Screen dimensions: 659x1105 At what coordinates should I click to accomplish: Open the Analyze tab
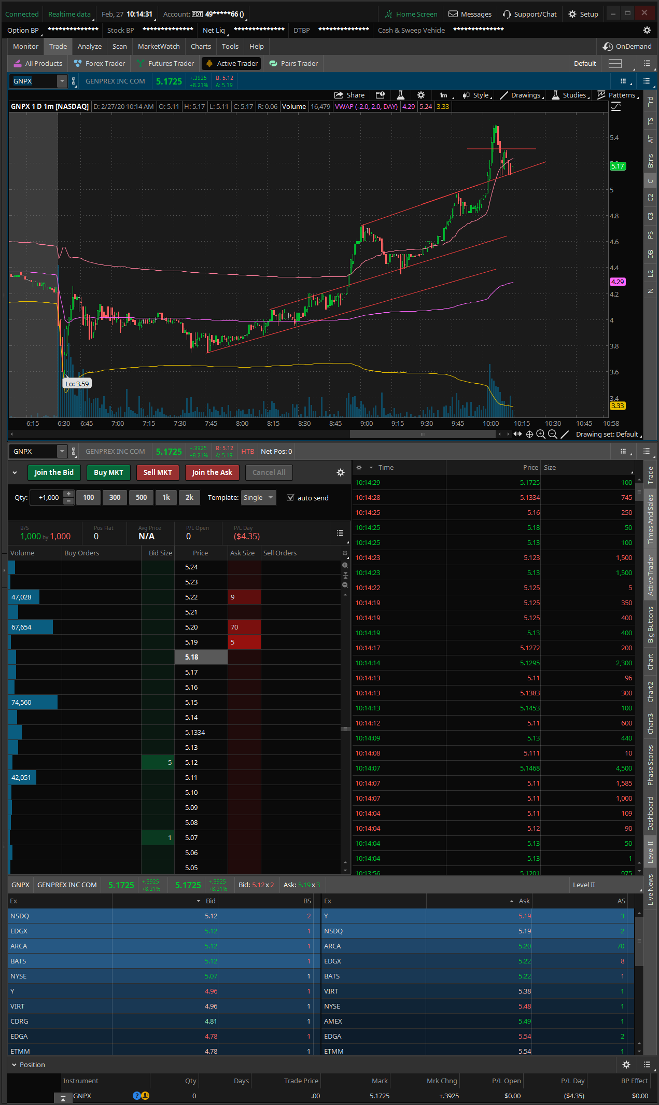[x=90, y=46]
